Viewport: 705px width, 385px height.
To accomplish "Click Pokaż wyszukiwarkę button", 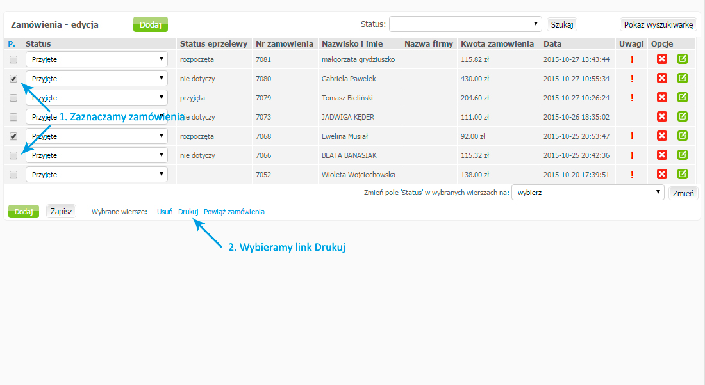I will click(x=658, y=24).
